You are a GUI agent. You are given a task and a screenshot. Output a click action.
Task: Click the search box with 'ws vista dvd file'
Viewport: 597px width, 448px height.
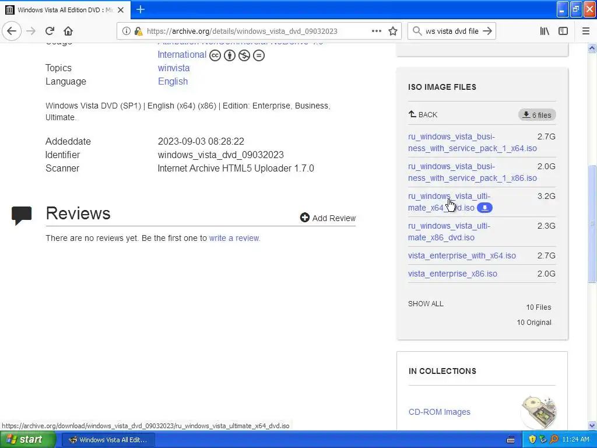pyautogui.click(x=452, y=32)
